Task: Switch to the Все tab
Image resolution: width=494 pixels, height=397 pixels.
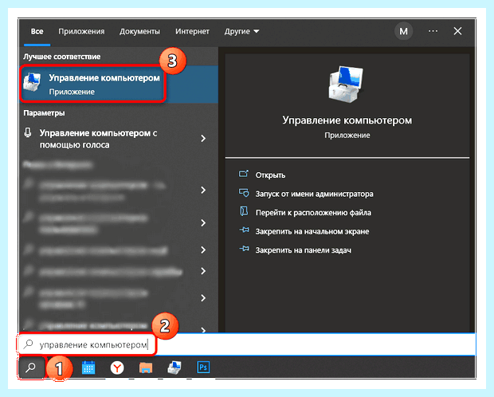Action: point(37,32)
